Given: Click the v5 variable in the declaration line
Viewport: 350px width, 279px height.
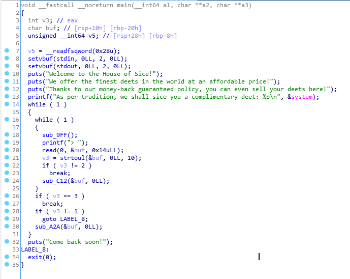Looking at the screenshot, I should pyautogui.click(x=92, y=36).
